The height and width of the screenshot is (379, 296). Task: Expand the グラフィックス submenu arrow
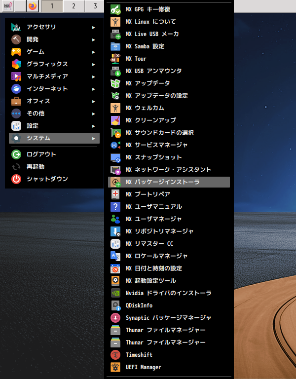[94, 65]
